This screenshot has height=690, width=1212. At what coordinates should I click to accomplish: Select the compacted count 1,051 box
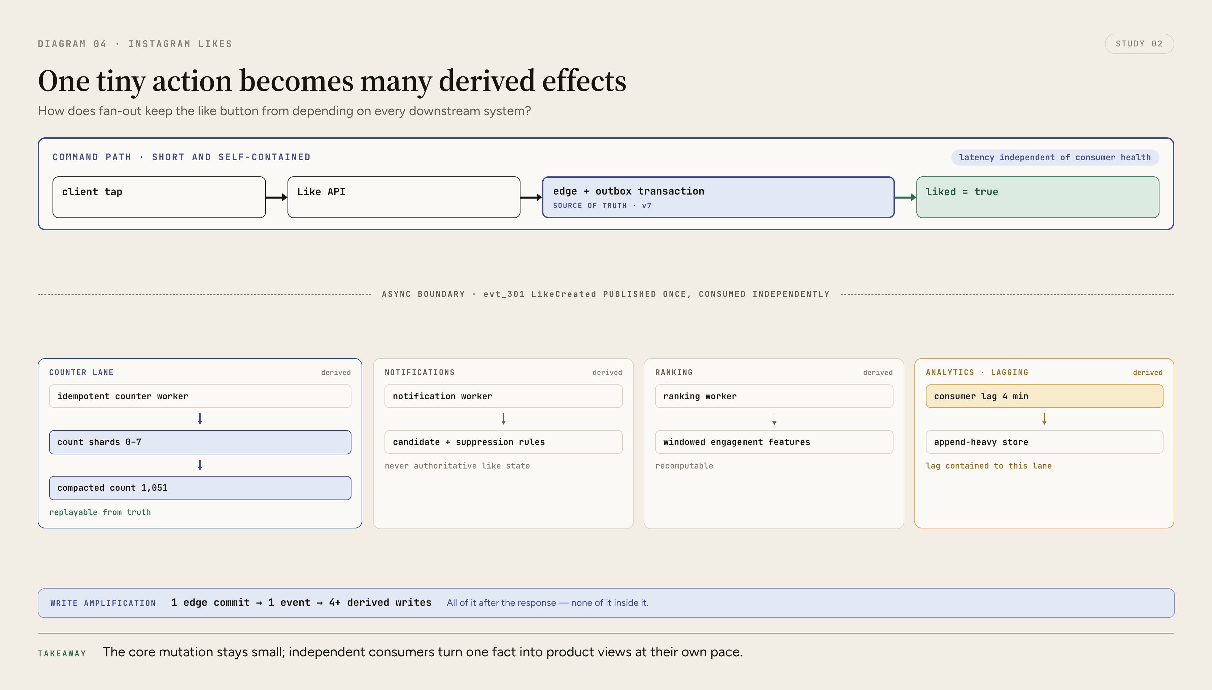tap(200, 488)
